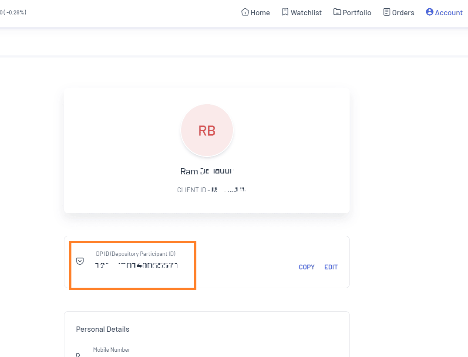Click the RB profile avatar
Viewport: 468px width, 357px height.
(207, 130)
